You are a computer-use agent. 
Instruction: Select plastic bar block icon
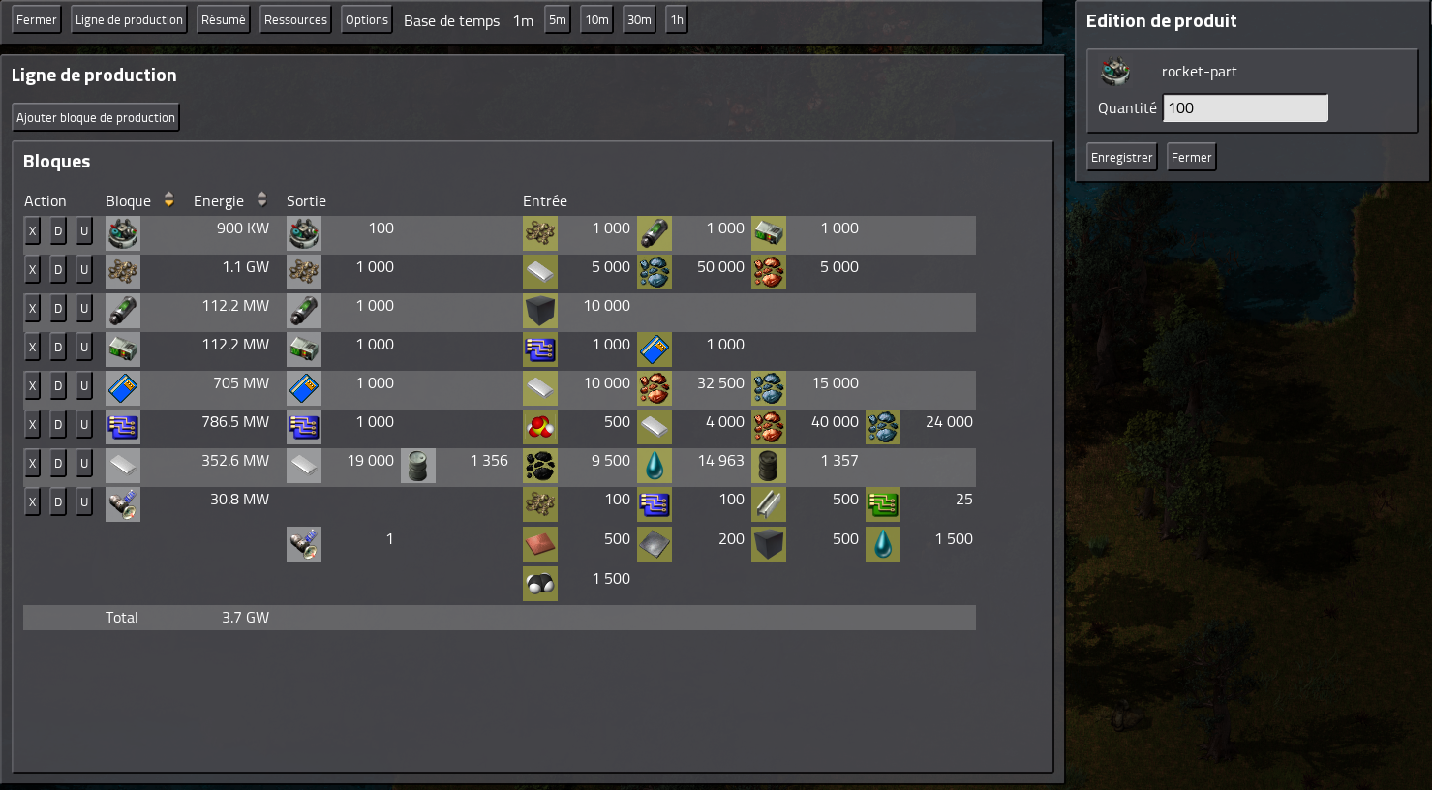pyautogui.click(x=123, y=466)
